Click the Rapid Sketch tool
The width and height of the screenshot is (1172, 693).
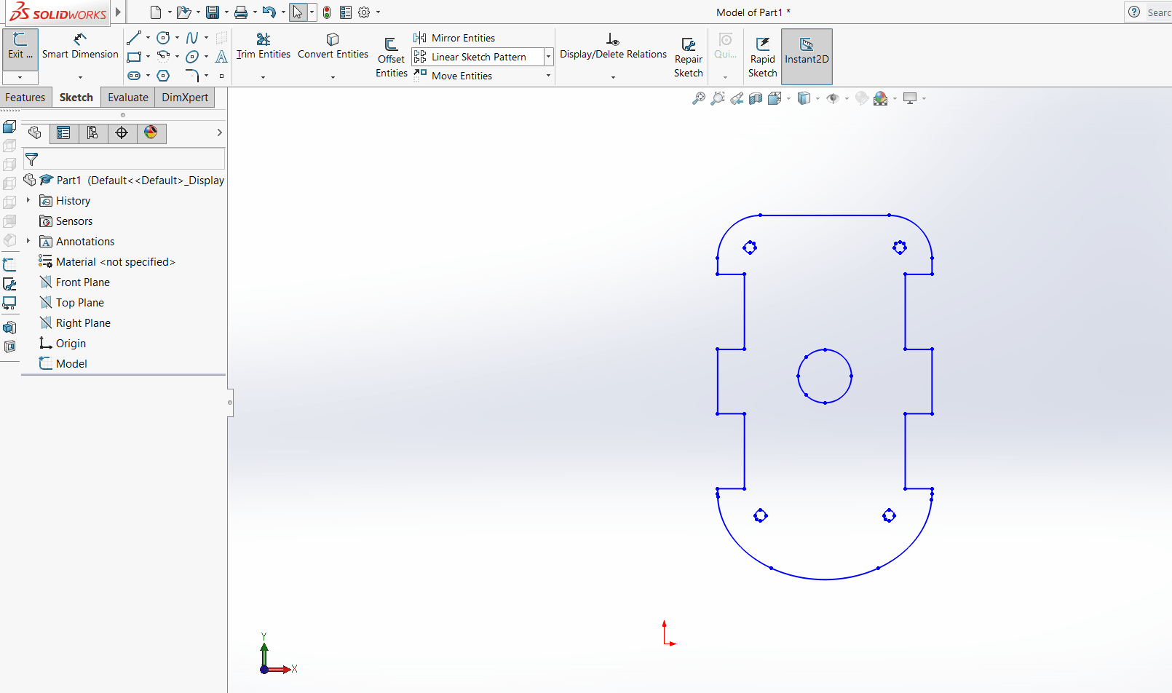point(762,58)
